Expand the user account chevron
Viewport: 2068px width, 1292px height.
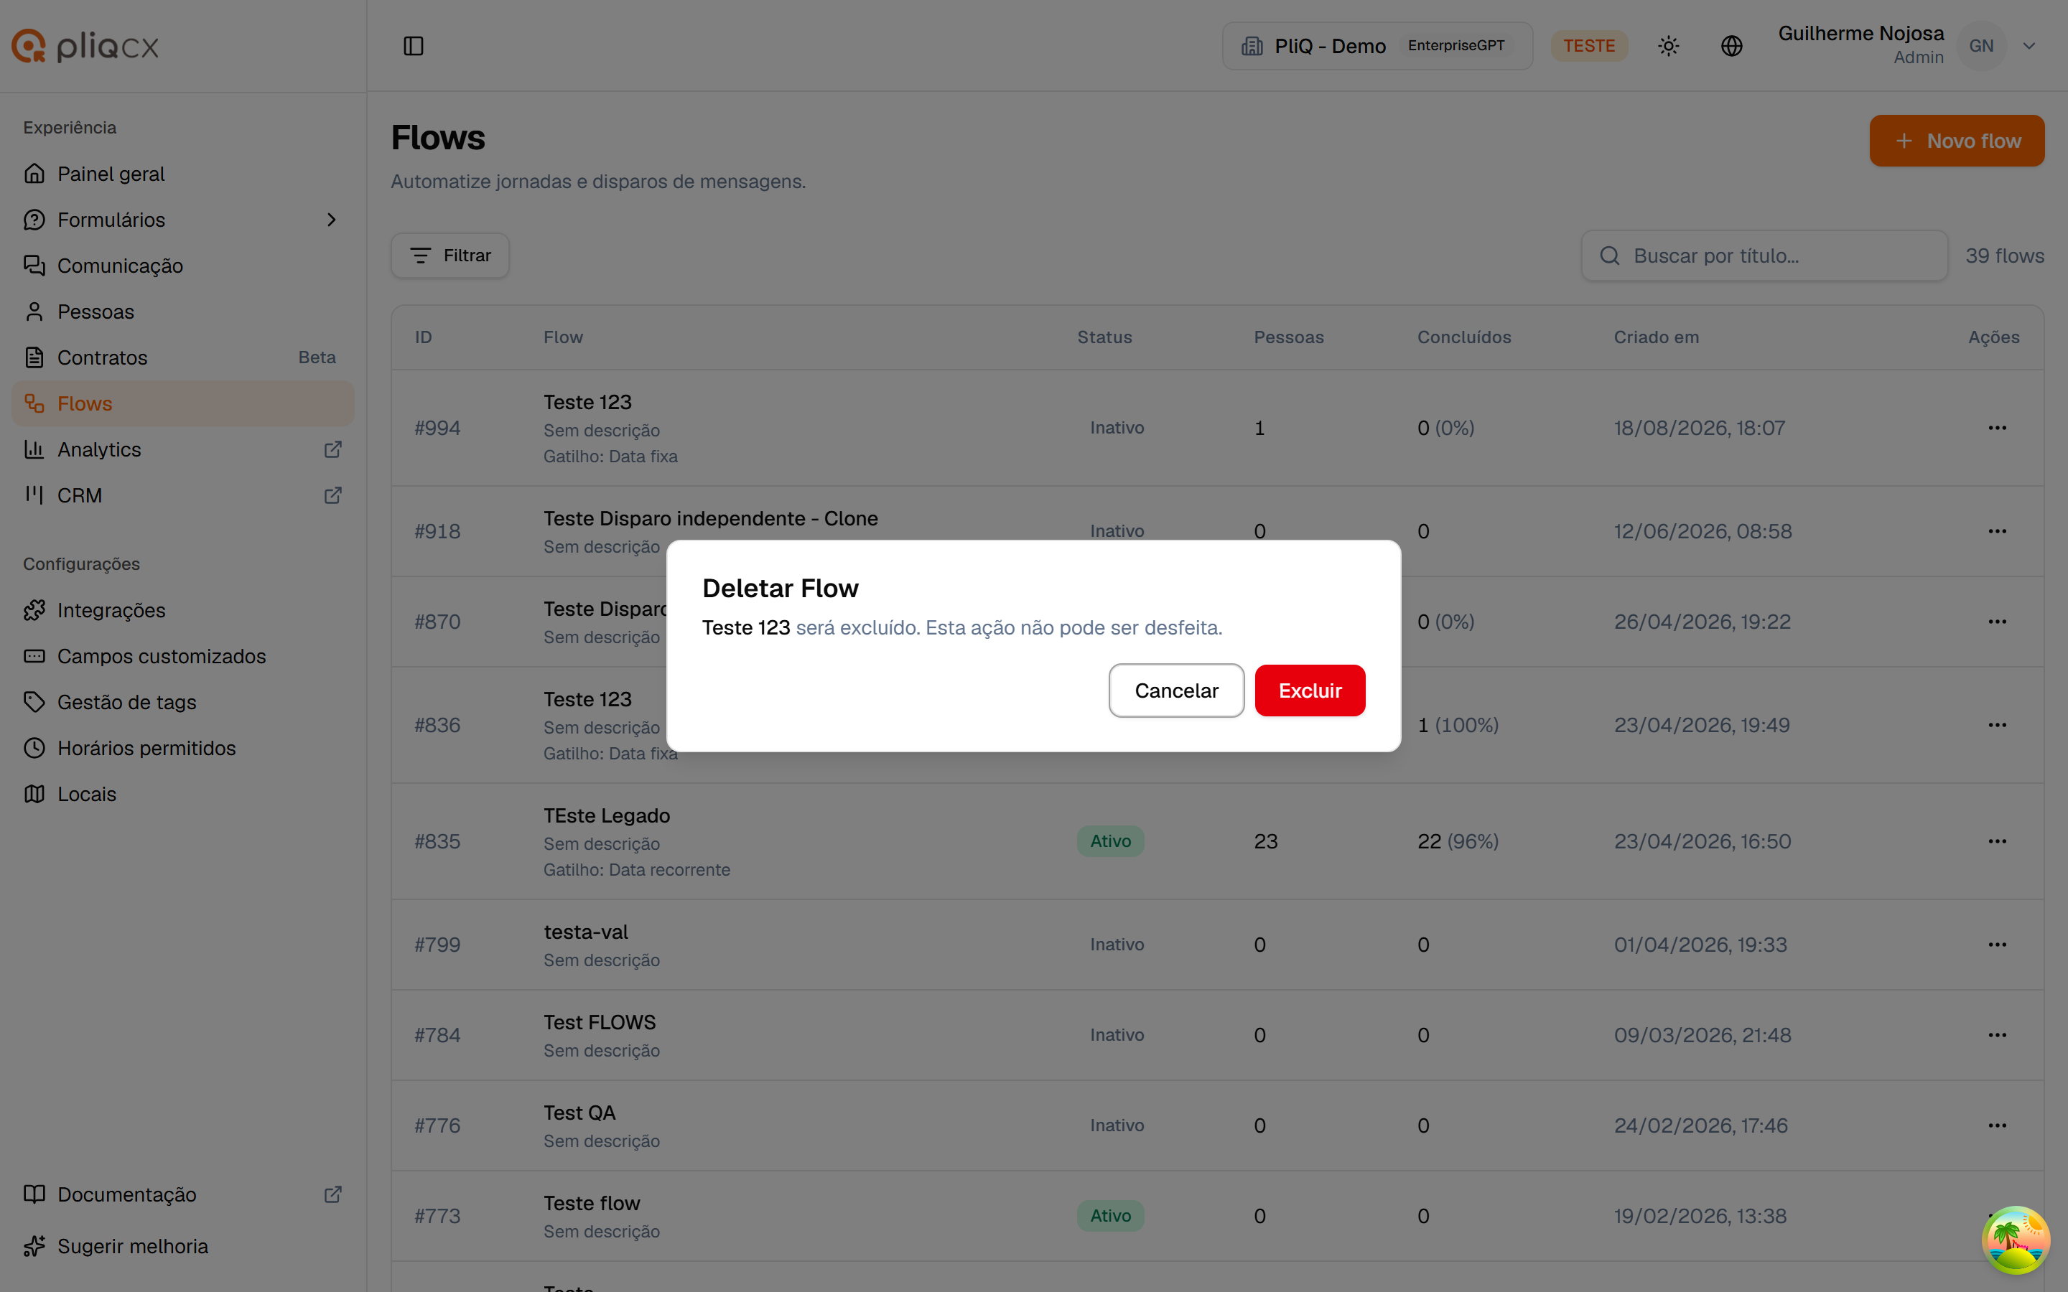(2029, 46)
